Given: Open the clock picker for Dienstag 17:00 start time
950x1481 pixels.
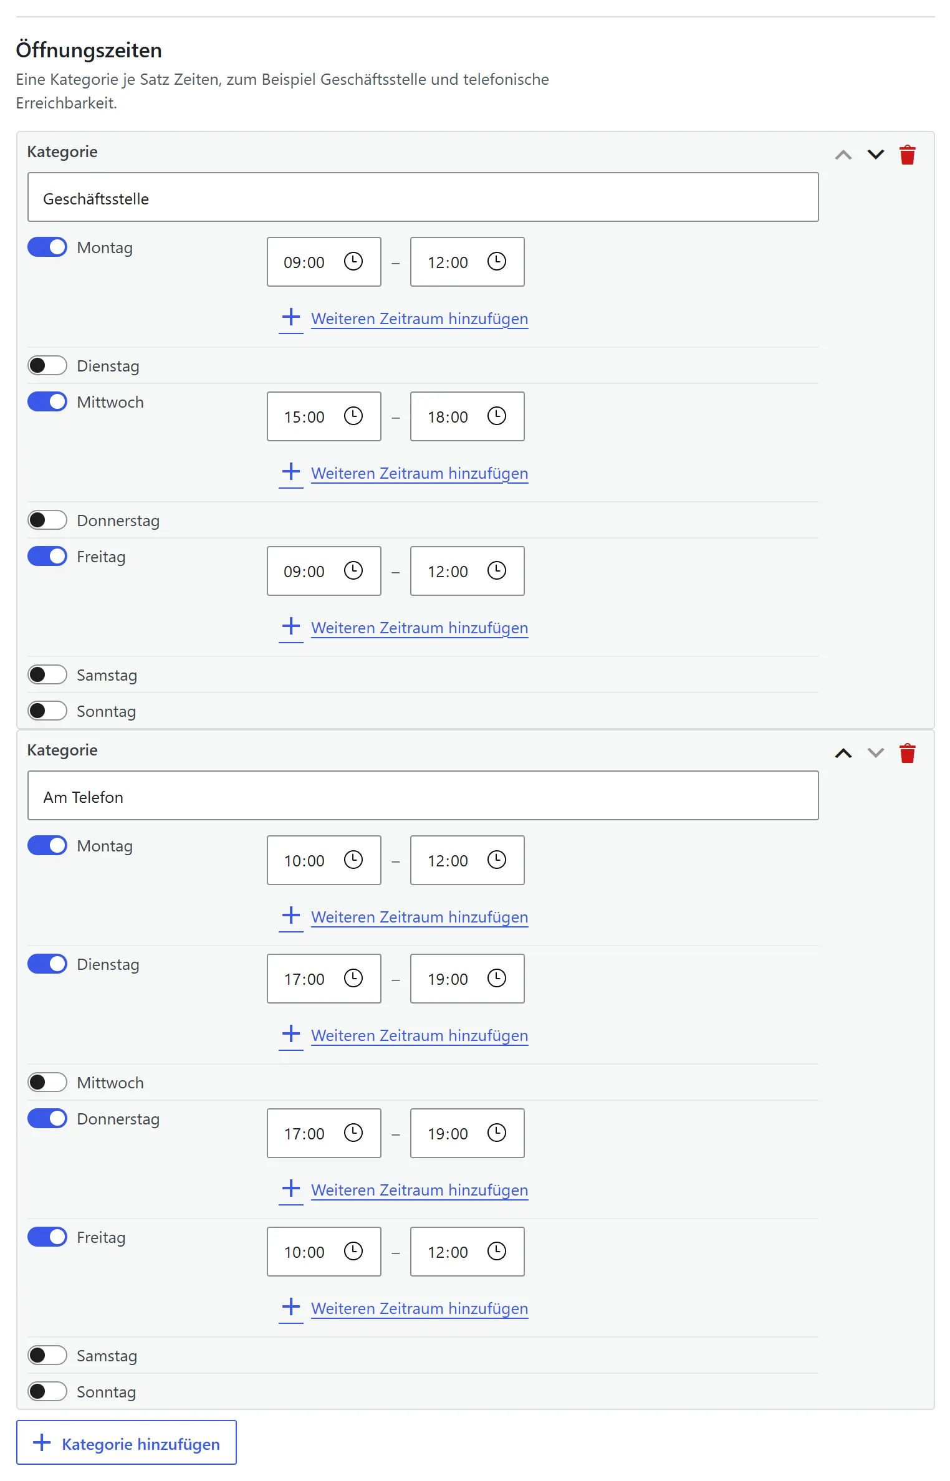Looking at the screenshot, I should tap(353, 978).
